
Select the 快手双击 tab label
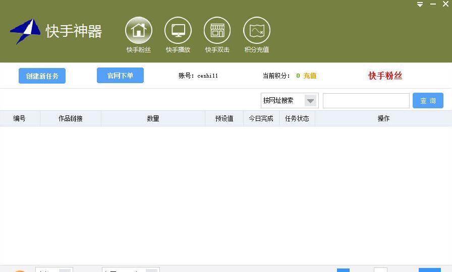[217, 50]
